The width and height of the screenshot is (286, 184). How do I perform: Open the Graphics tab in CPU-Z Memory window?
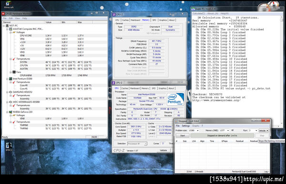(163, 20)
